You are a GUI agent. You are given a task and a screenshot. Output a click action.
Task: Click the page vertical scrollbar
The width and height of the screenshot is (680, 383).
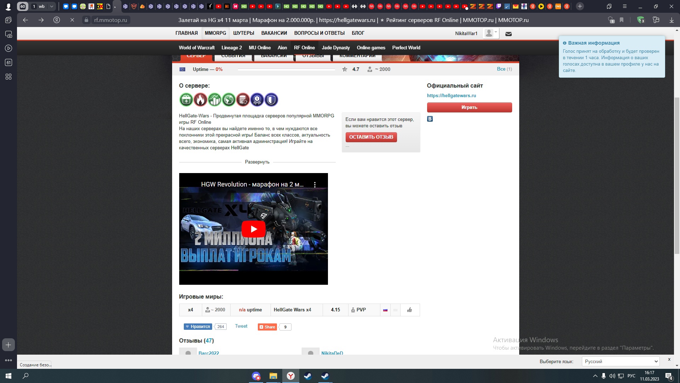click(677, 176)
